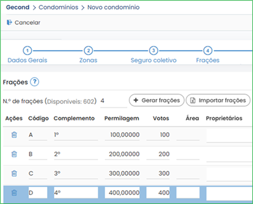253x204 pixels.
Task: Go to step 2 Zonas circle
Action: click(88, 50)
